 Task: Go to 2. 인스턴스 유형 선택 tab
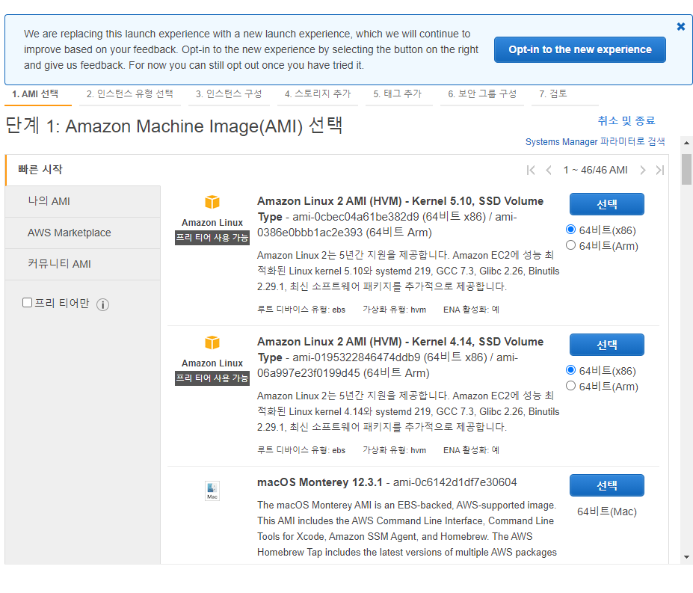129,93
